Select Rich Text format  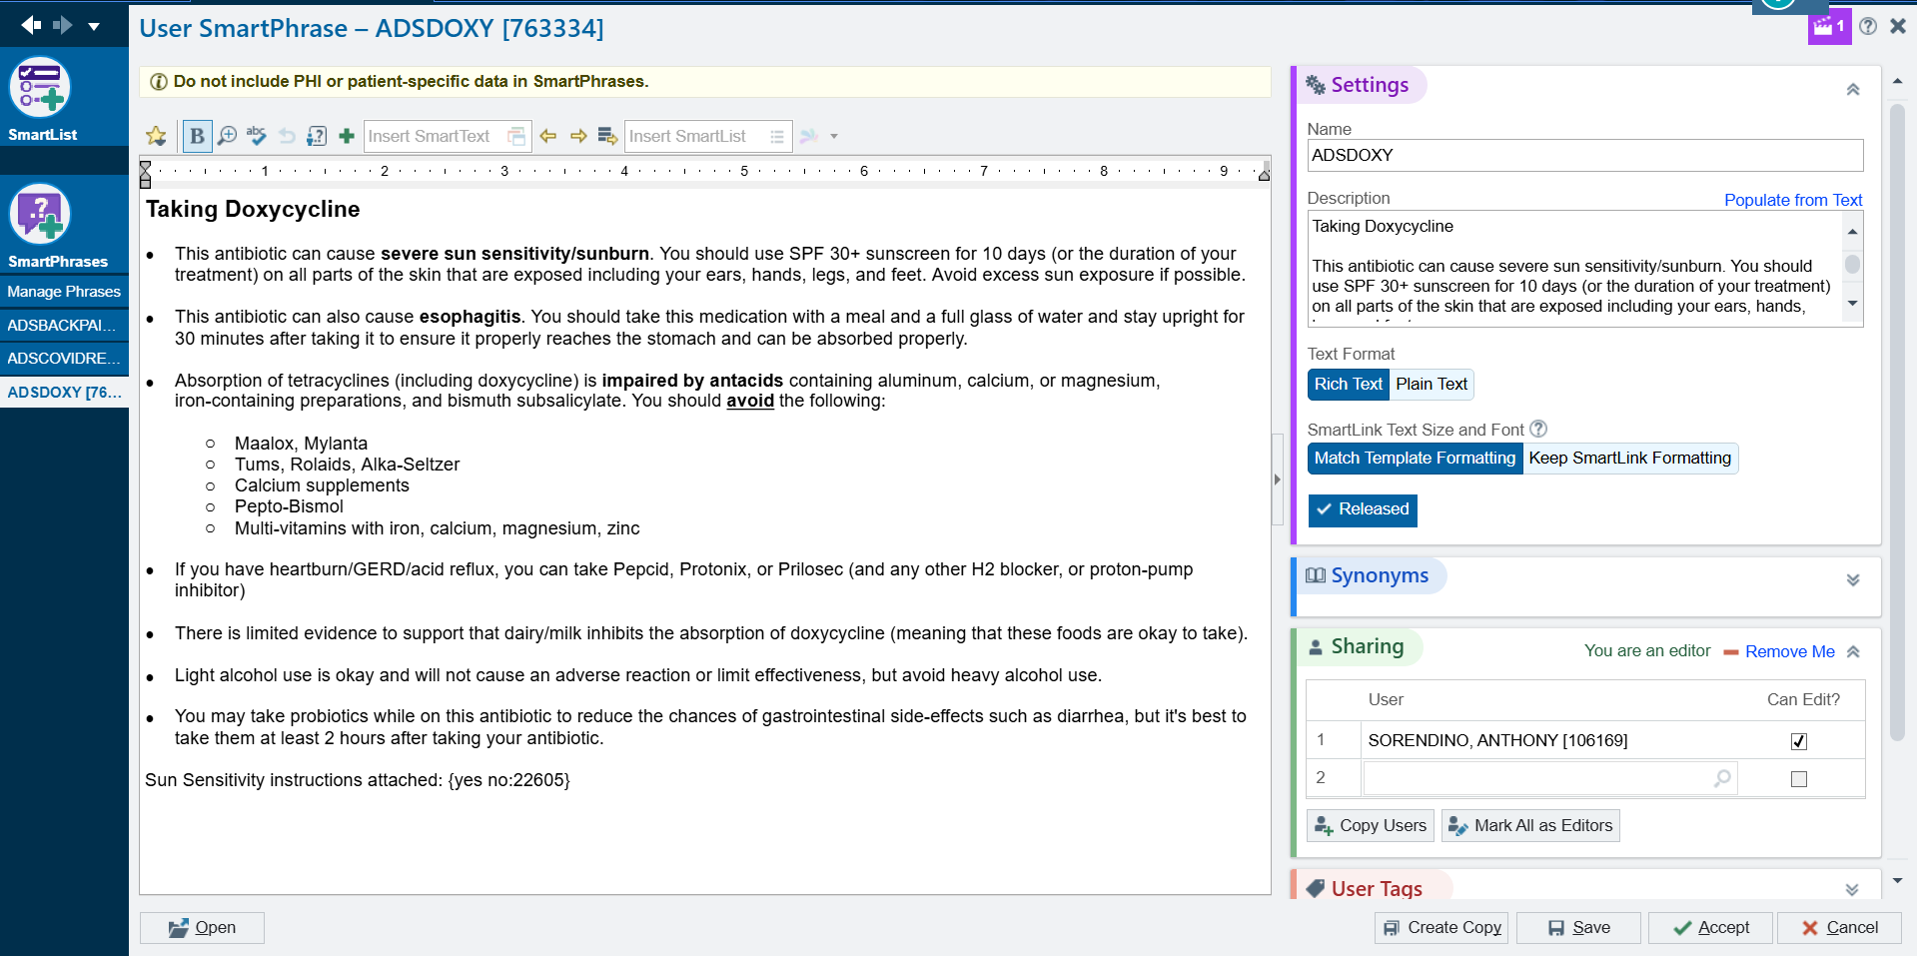tap(1348, 384)
